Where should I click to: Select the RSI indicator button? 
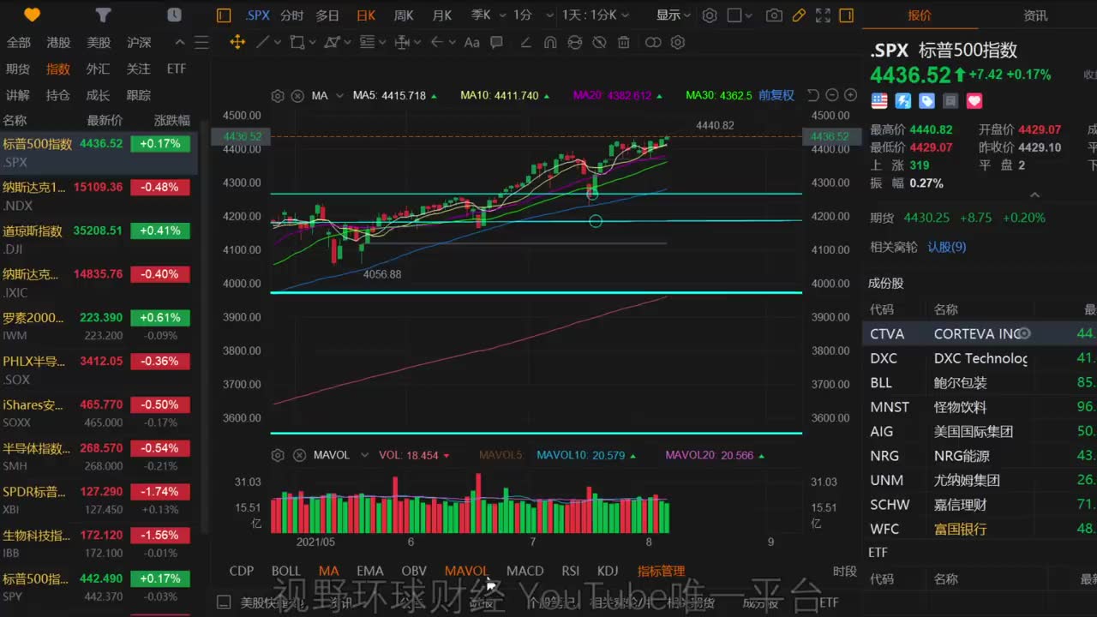pos(571,571)
